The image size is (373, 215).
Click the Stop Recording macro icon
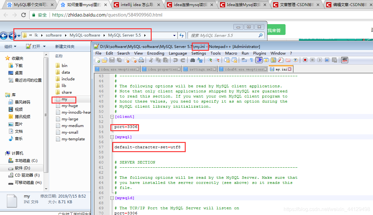point(312,60)
